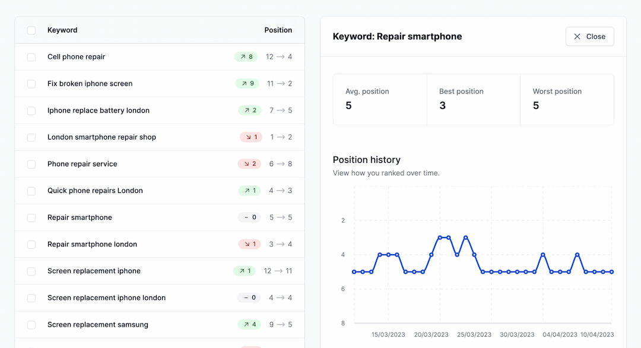Click the X icon in the Close button
The width and height of the screenshot is (641, 348).
click(577, 37)
